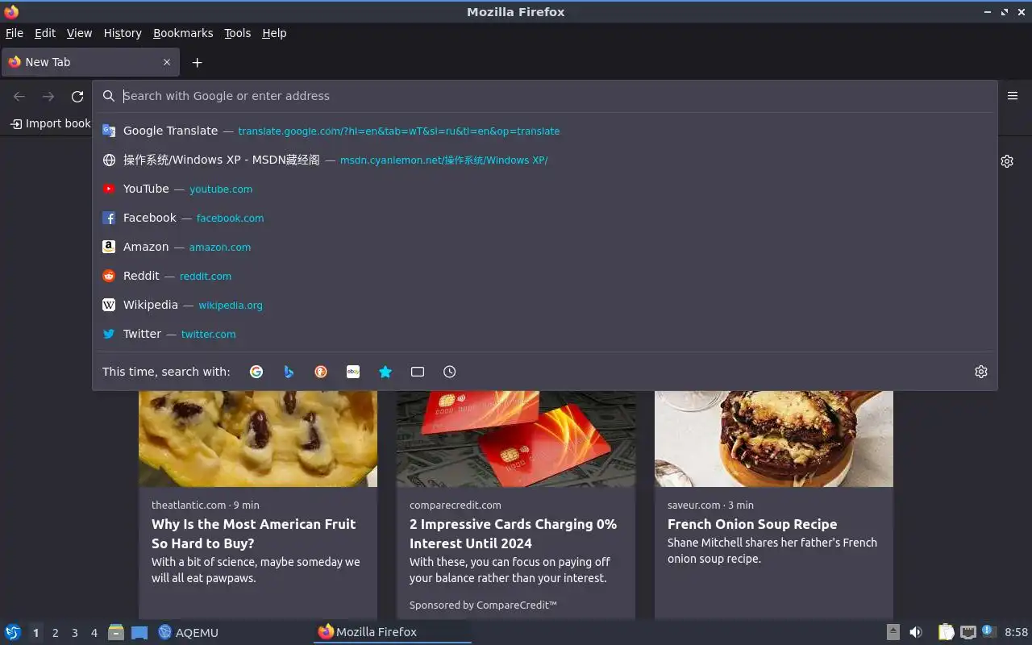Viewport: 1032px width, 645px height.
Task: Open the Tools menu
Action: point(238,33)
